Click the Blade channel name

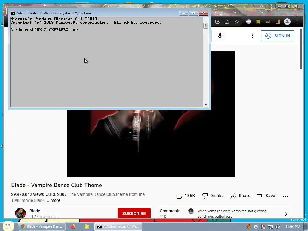point(35,211)
